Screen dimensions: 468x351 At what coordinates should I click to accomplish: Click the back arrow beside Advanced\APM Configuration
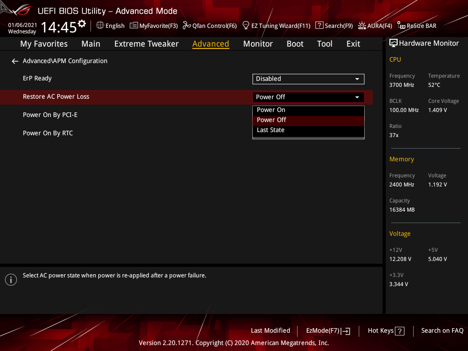15,61
